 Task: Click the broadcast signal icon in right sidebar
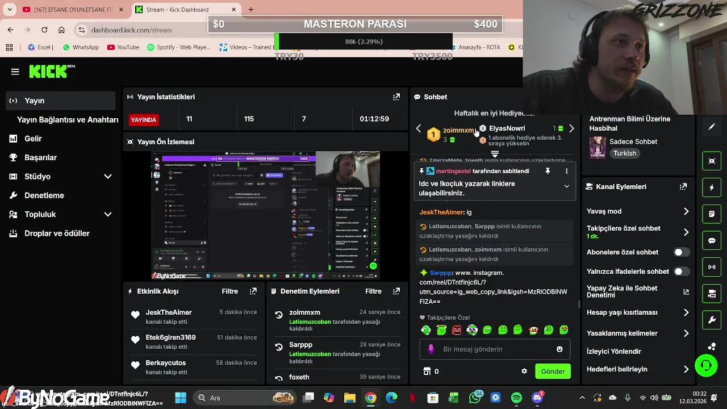pos(712,267)
